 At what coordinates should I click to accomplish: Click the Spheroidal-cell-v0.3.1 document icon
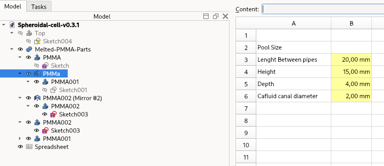pyautogui.click(x=12, y=25)
